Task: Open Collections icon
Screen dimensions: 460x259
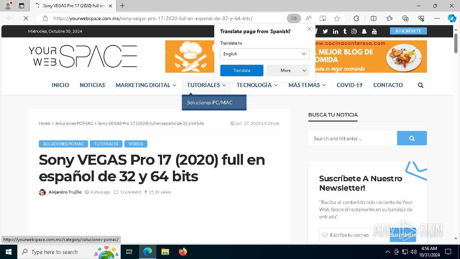Action: (x=405, y=18)
